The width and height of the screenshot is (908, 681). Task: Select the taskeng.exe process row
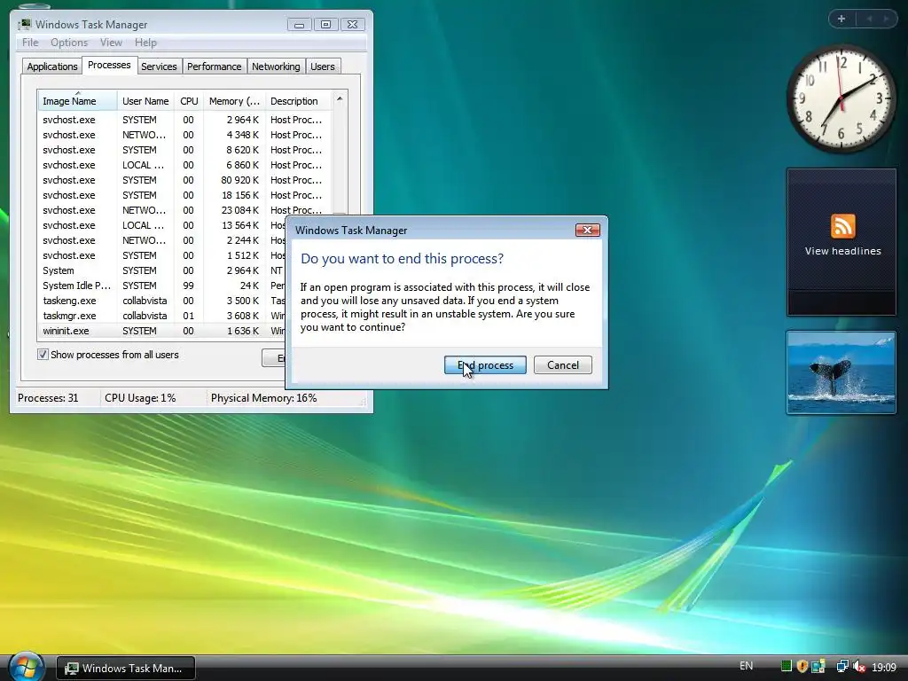[x=162, y=301]
